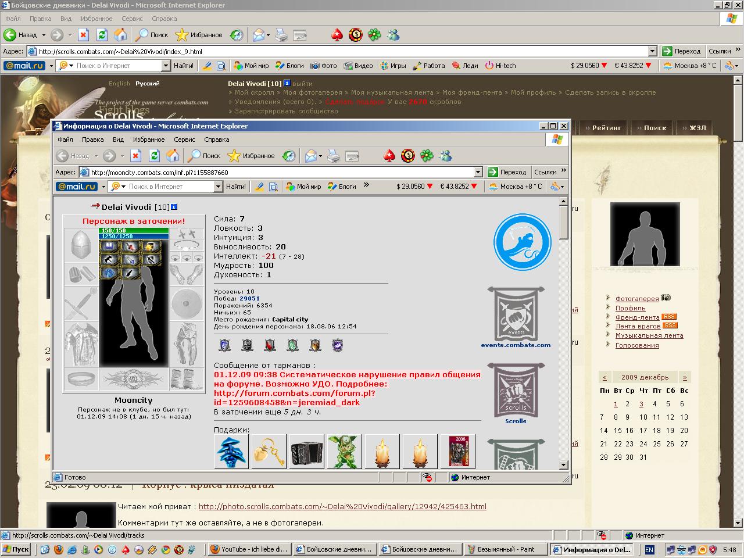Open Firefox from the quick launch bar
Viewport: 744px width, 558px height.
coord(58,549)
